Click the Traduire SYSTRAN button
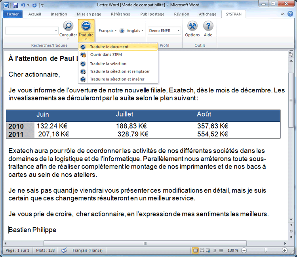Screen dimensions: 297x257 click(86, 31)
